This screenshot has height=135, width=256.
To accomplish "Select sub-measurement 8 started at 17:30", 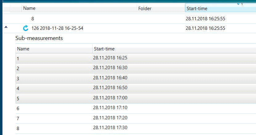I will coord(18,128).
